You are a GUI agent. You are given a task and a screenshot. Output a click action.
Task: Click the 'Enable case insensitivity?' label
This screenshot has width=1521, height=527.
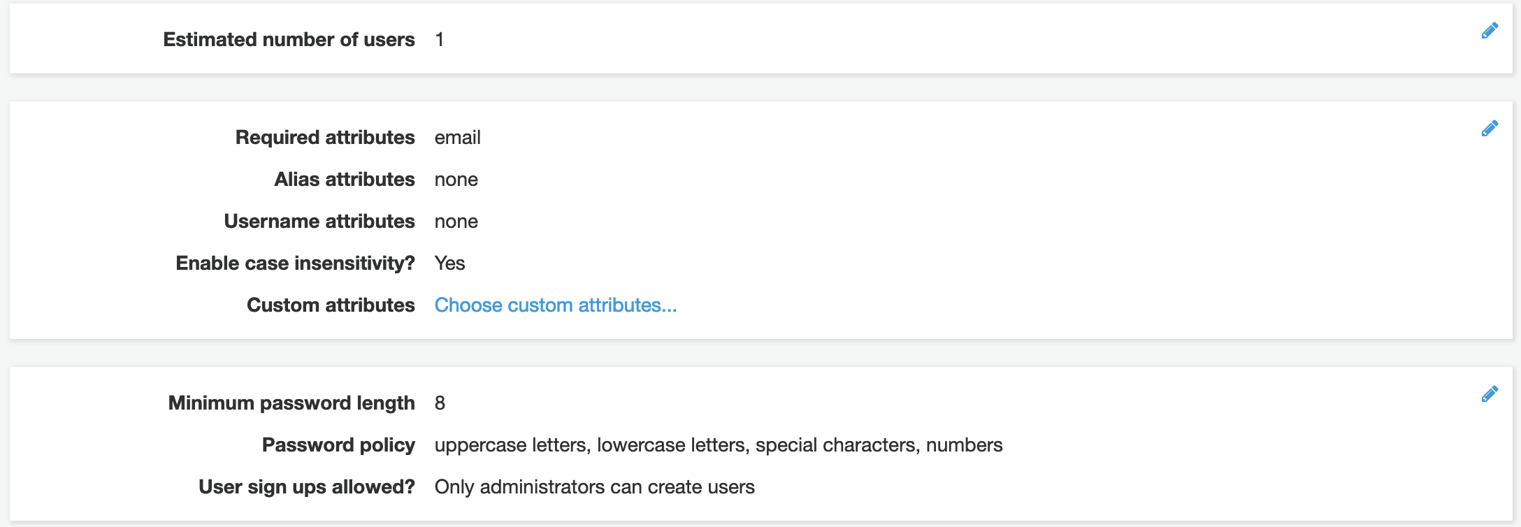[x=295, y=263]
